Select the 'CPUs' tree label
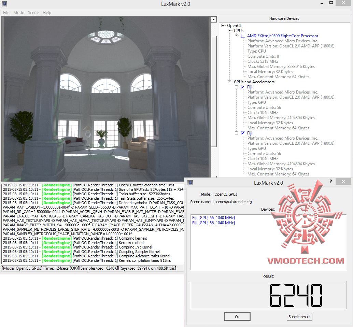Screen dimensions: 353x327 [x=239, y=31]
